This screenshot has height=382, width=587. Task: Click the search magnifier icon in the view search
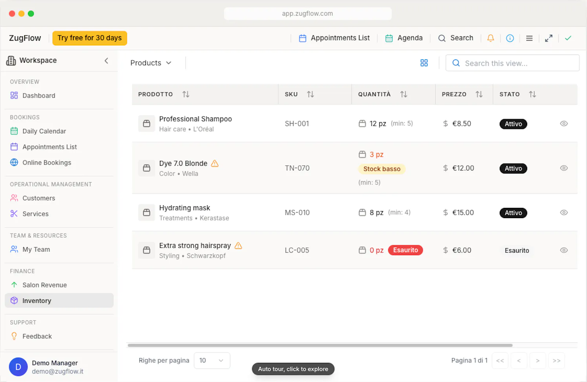pos(456,63)
